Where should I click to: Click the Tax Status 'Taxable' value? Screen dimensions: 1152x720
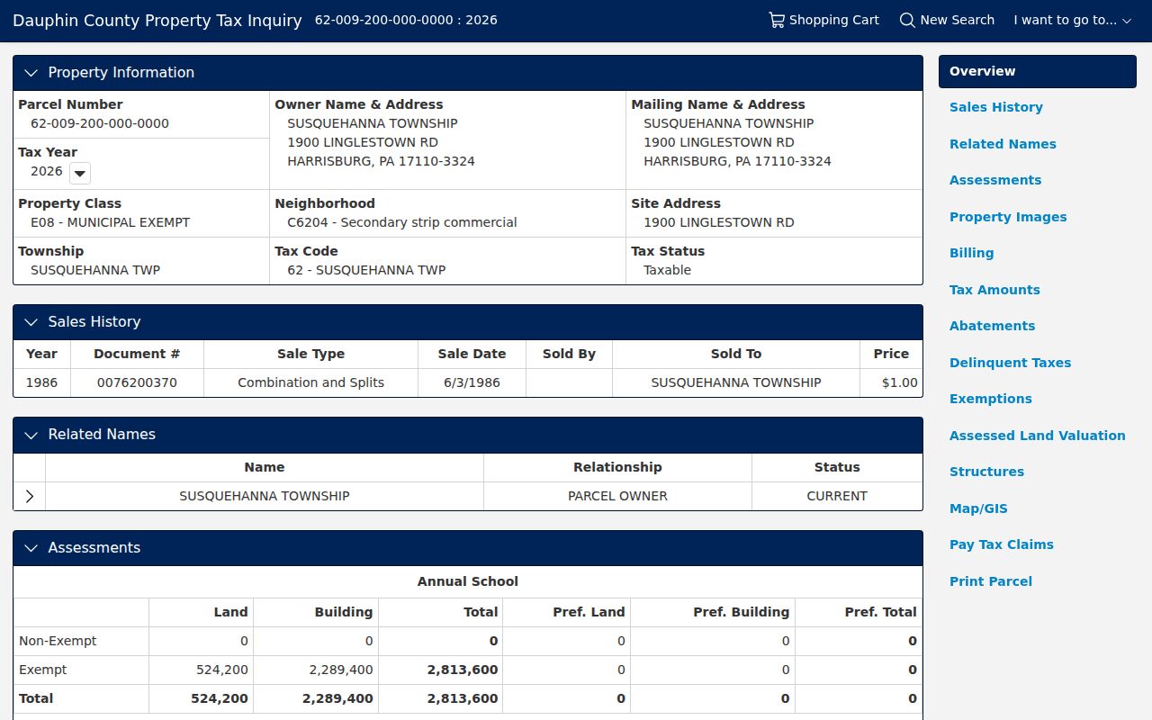point(667,270)
